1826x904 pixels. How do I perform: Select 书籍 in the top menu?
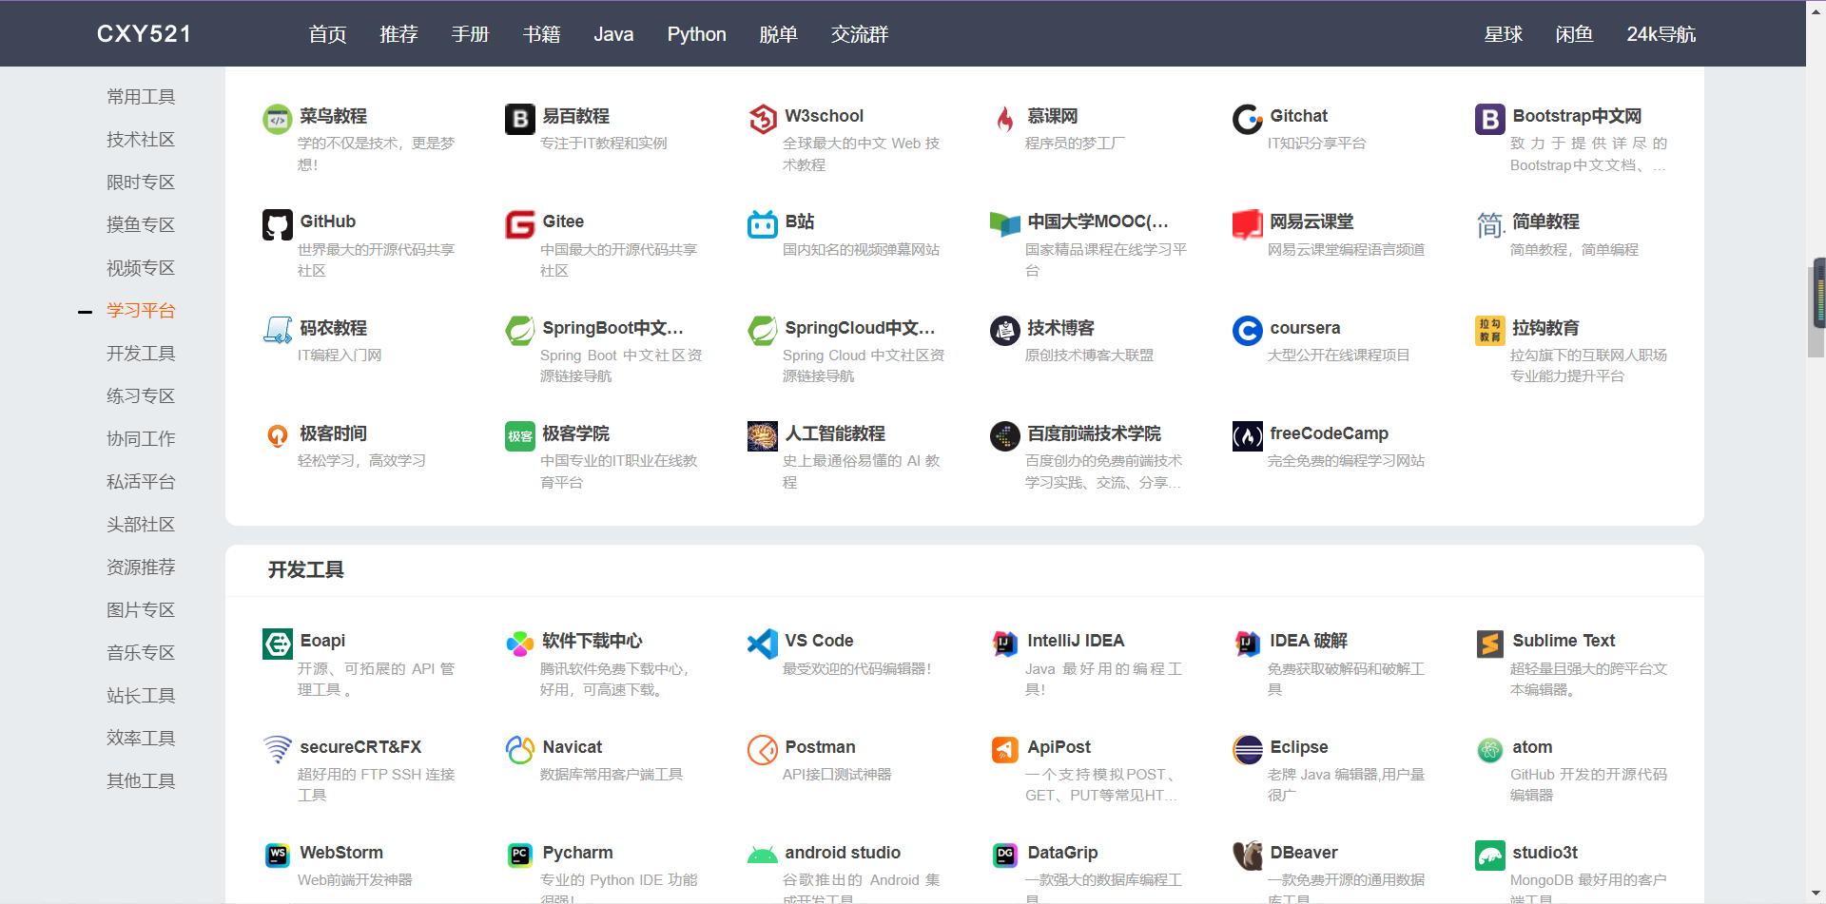point(541,34)
